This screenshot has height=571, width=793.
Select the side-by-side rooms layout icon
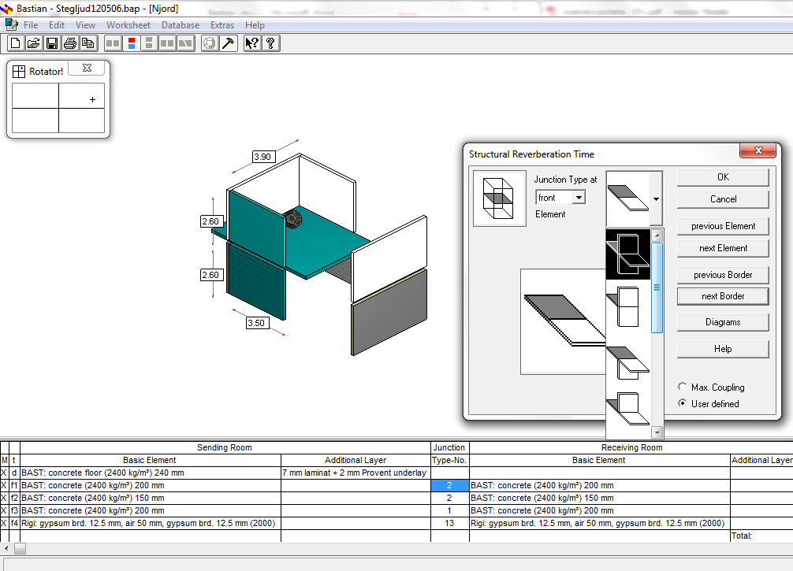point(113,43)
